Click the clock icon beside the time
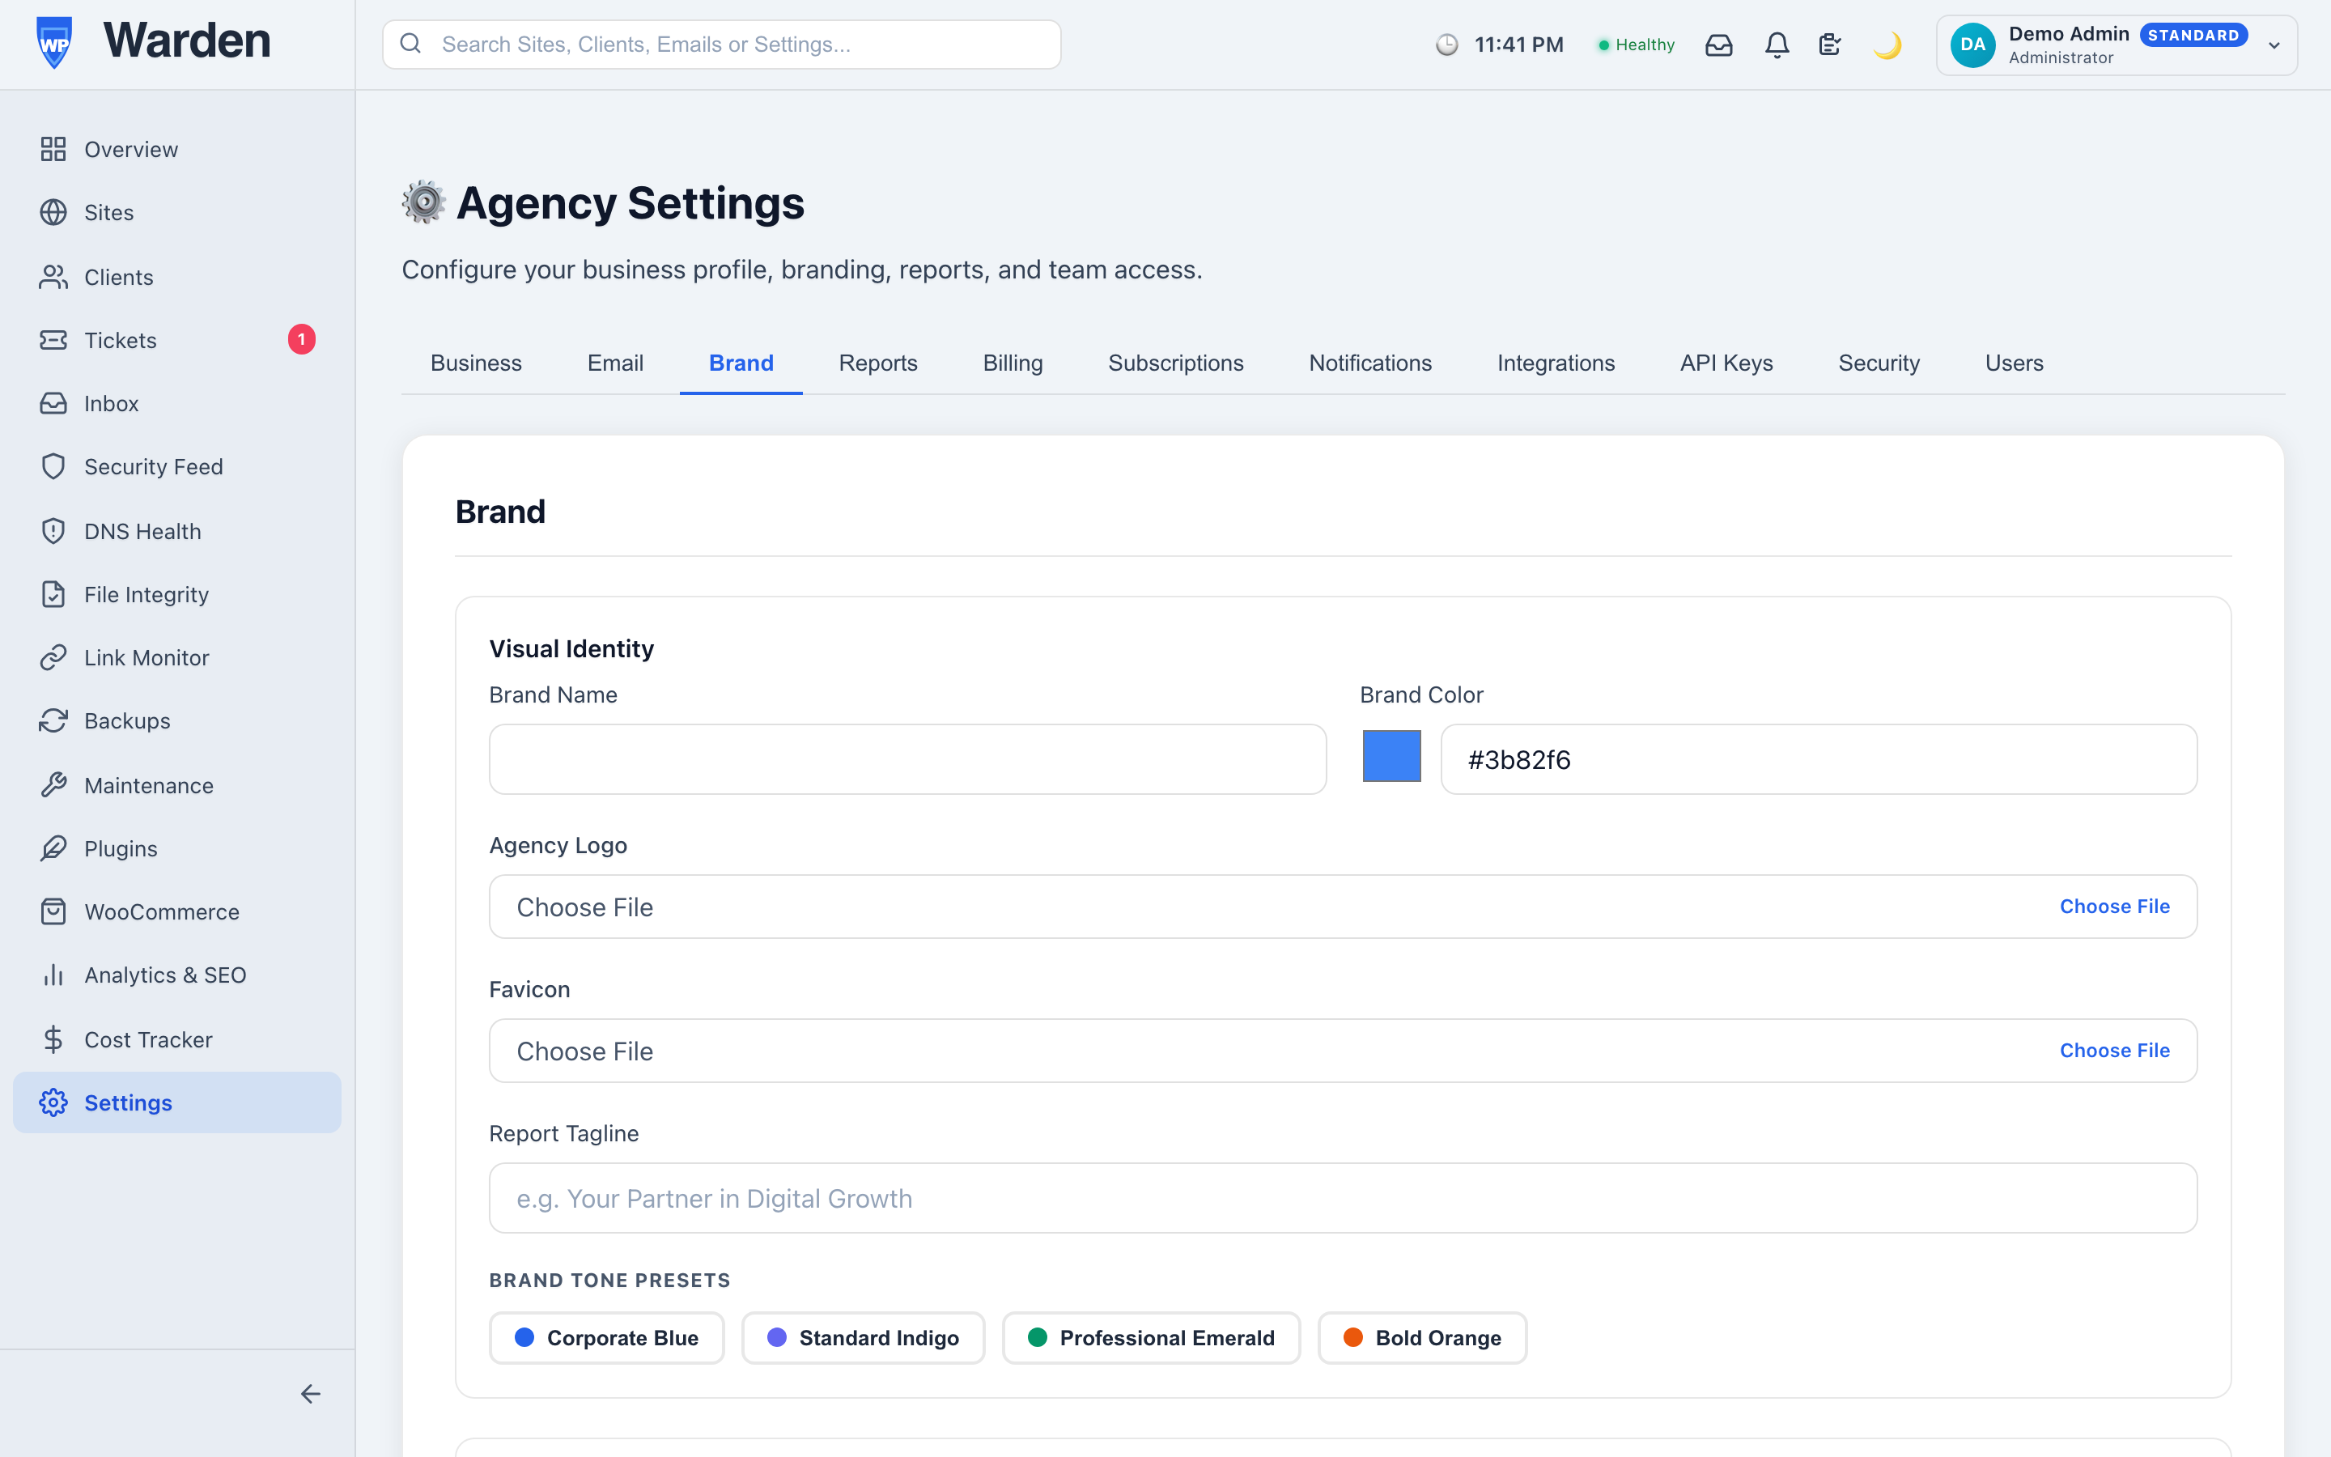The height and width of the screenshot is (1457, 2331). 1447,45
